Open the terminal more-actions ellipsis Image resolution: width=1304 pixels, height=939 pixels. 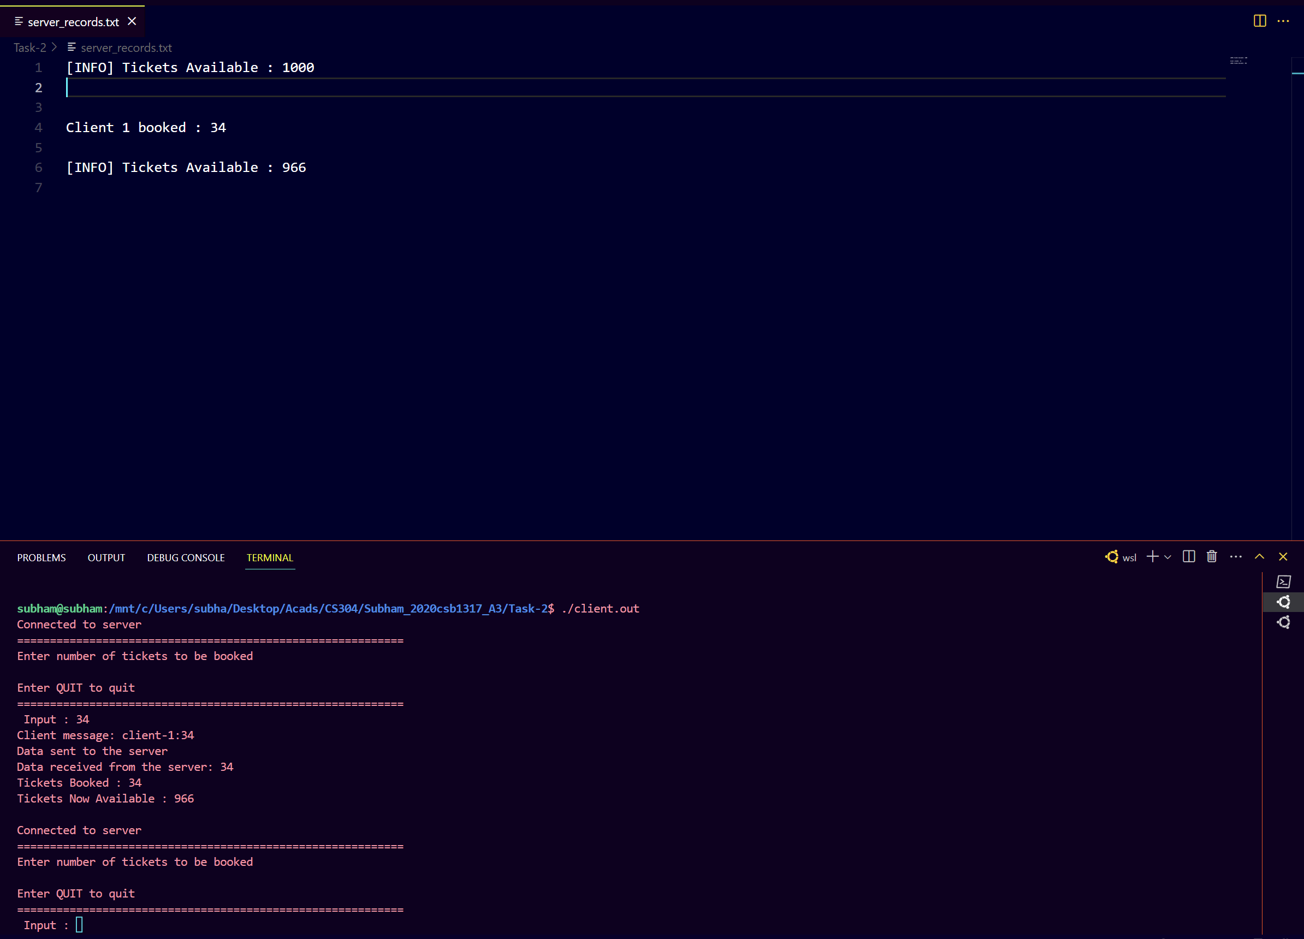coord(1236,557)
